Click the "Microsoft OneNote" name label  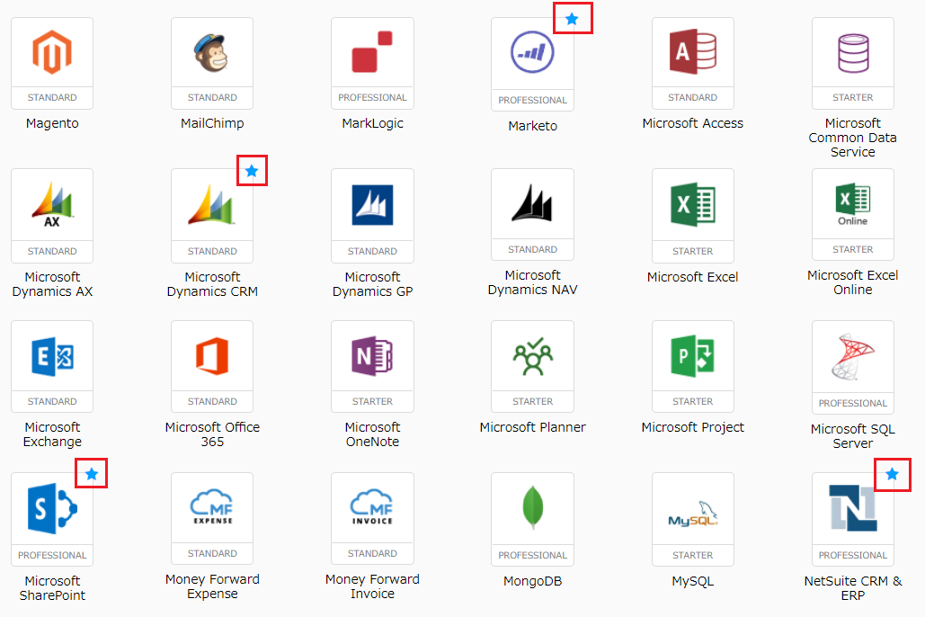(372, 434)
